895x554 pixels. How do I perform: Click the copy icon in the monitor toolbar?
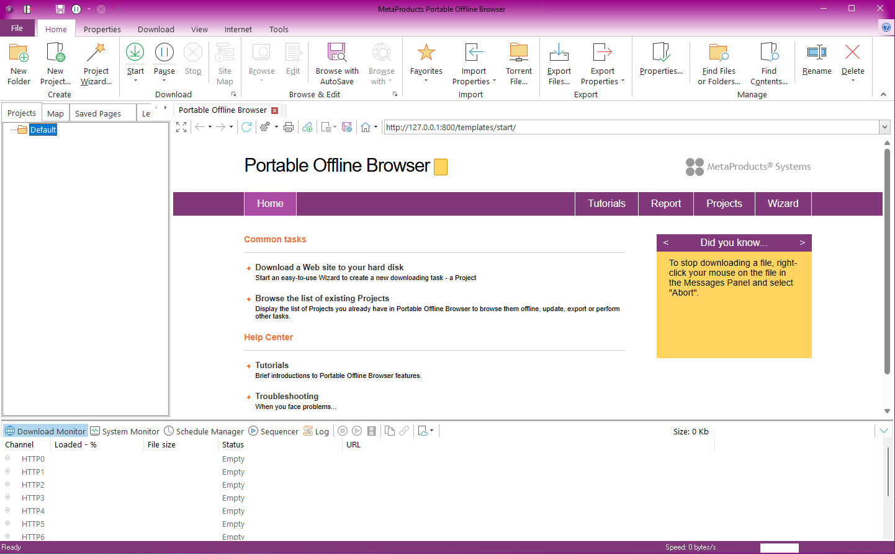[x=390, y=431]
